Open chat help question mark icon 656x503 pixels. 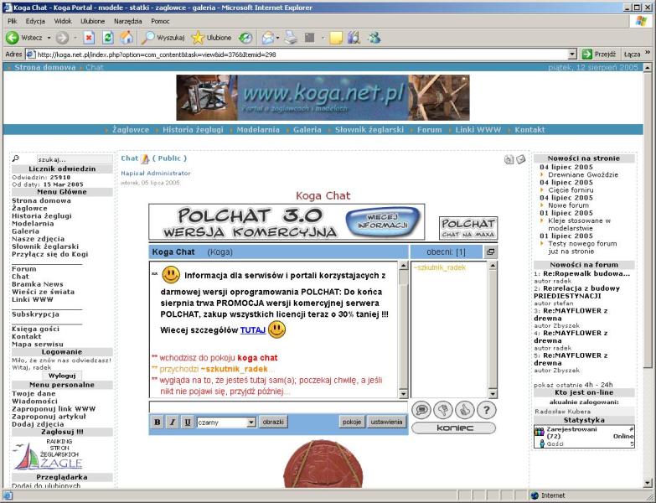(487, 410)
